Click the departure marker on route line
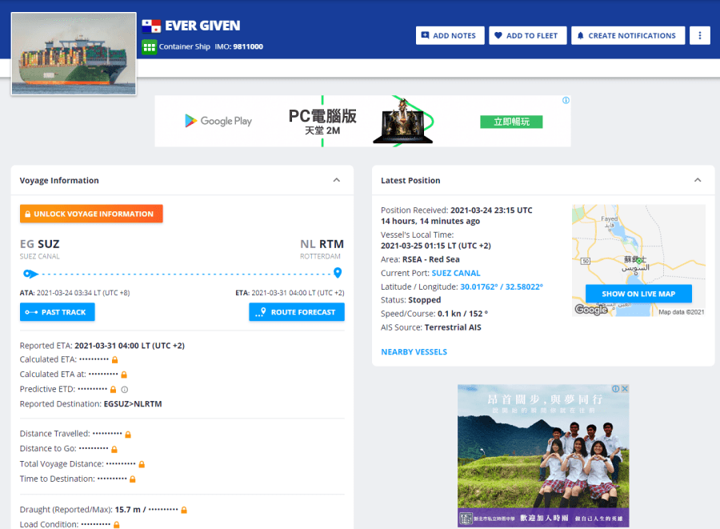Viewport: 720px width, 529px height. point(30,275)
